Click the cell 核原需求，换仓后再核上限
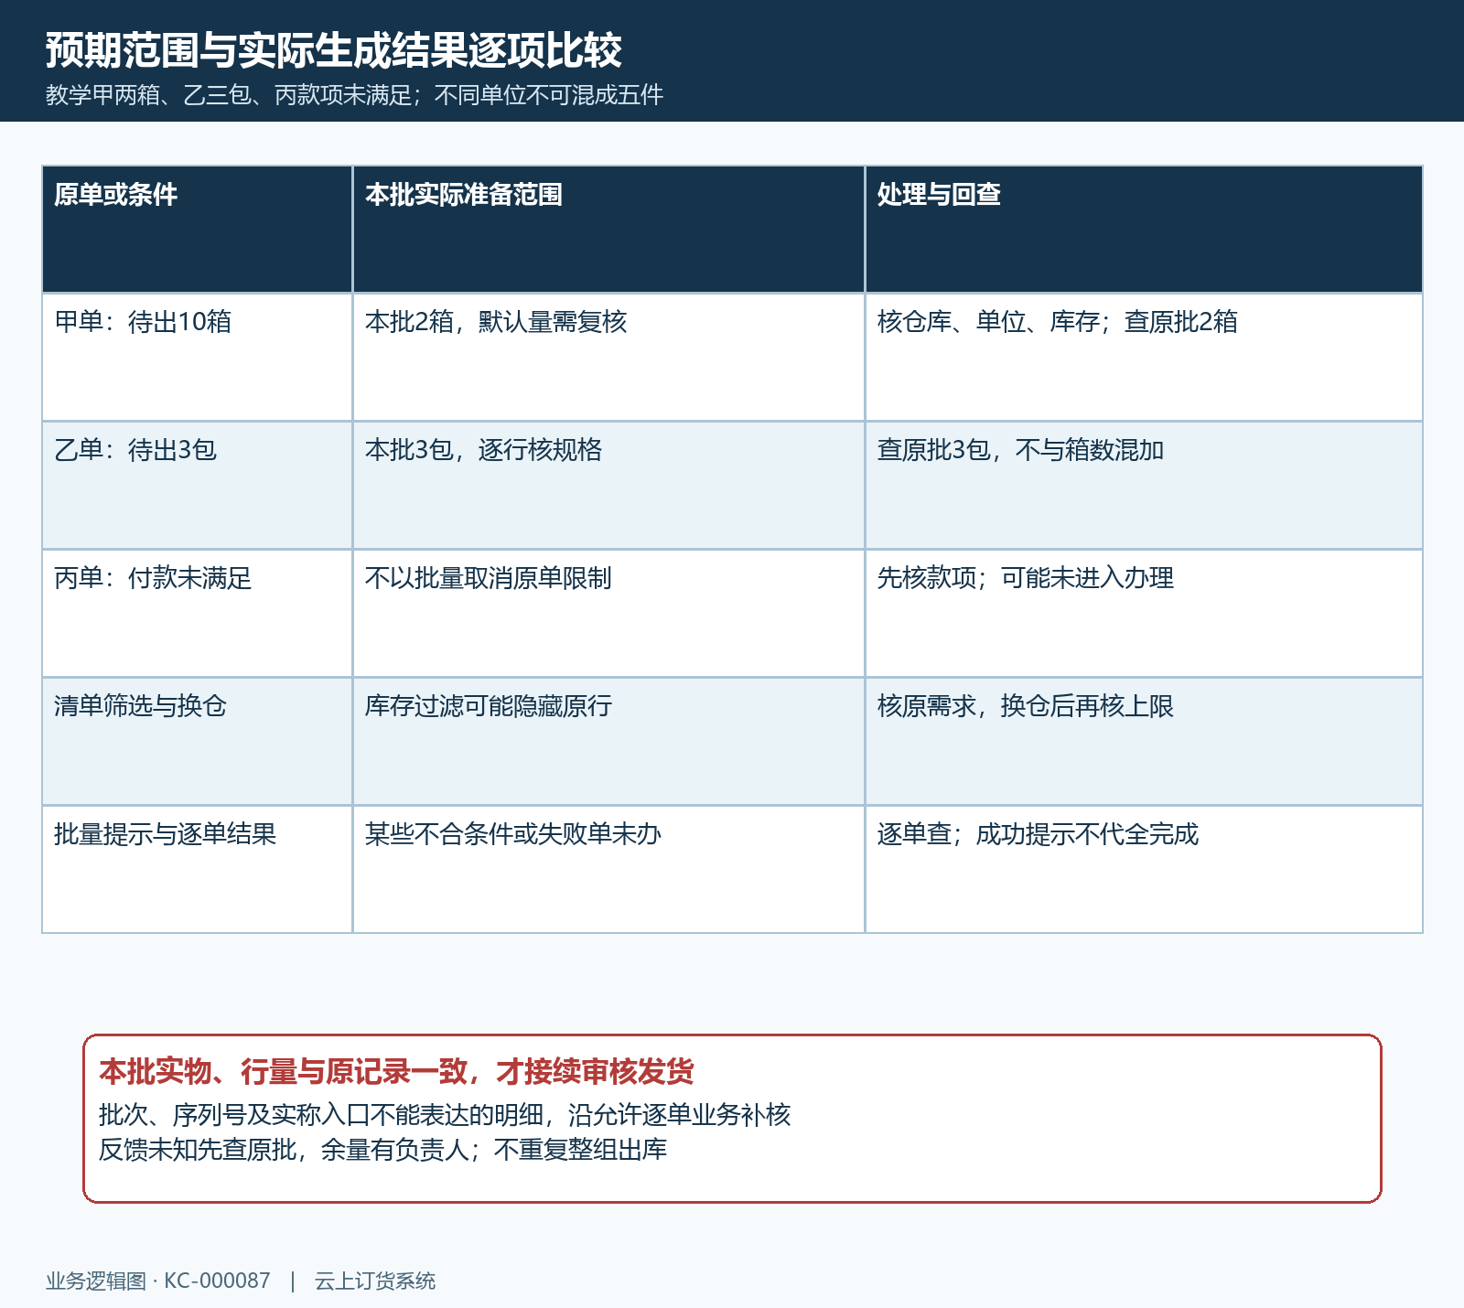This screenshot has width=1464, height=1308. click(x=1144, y=742)
